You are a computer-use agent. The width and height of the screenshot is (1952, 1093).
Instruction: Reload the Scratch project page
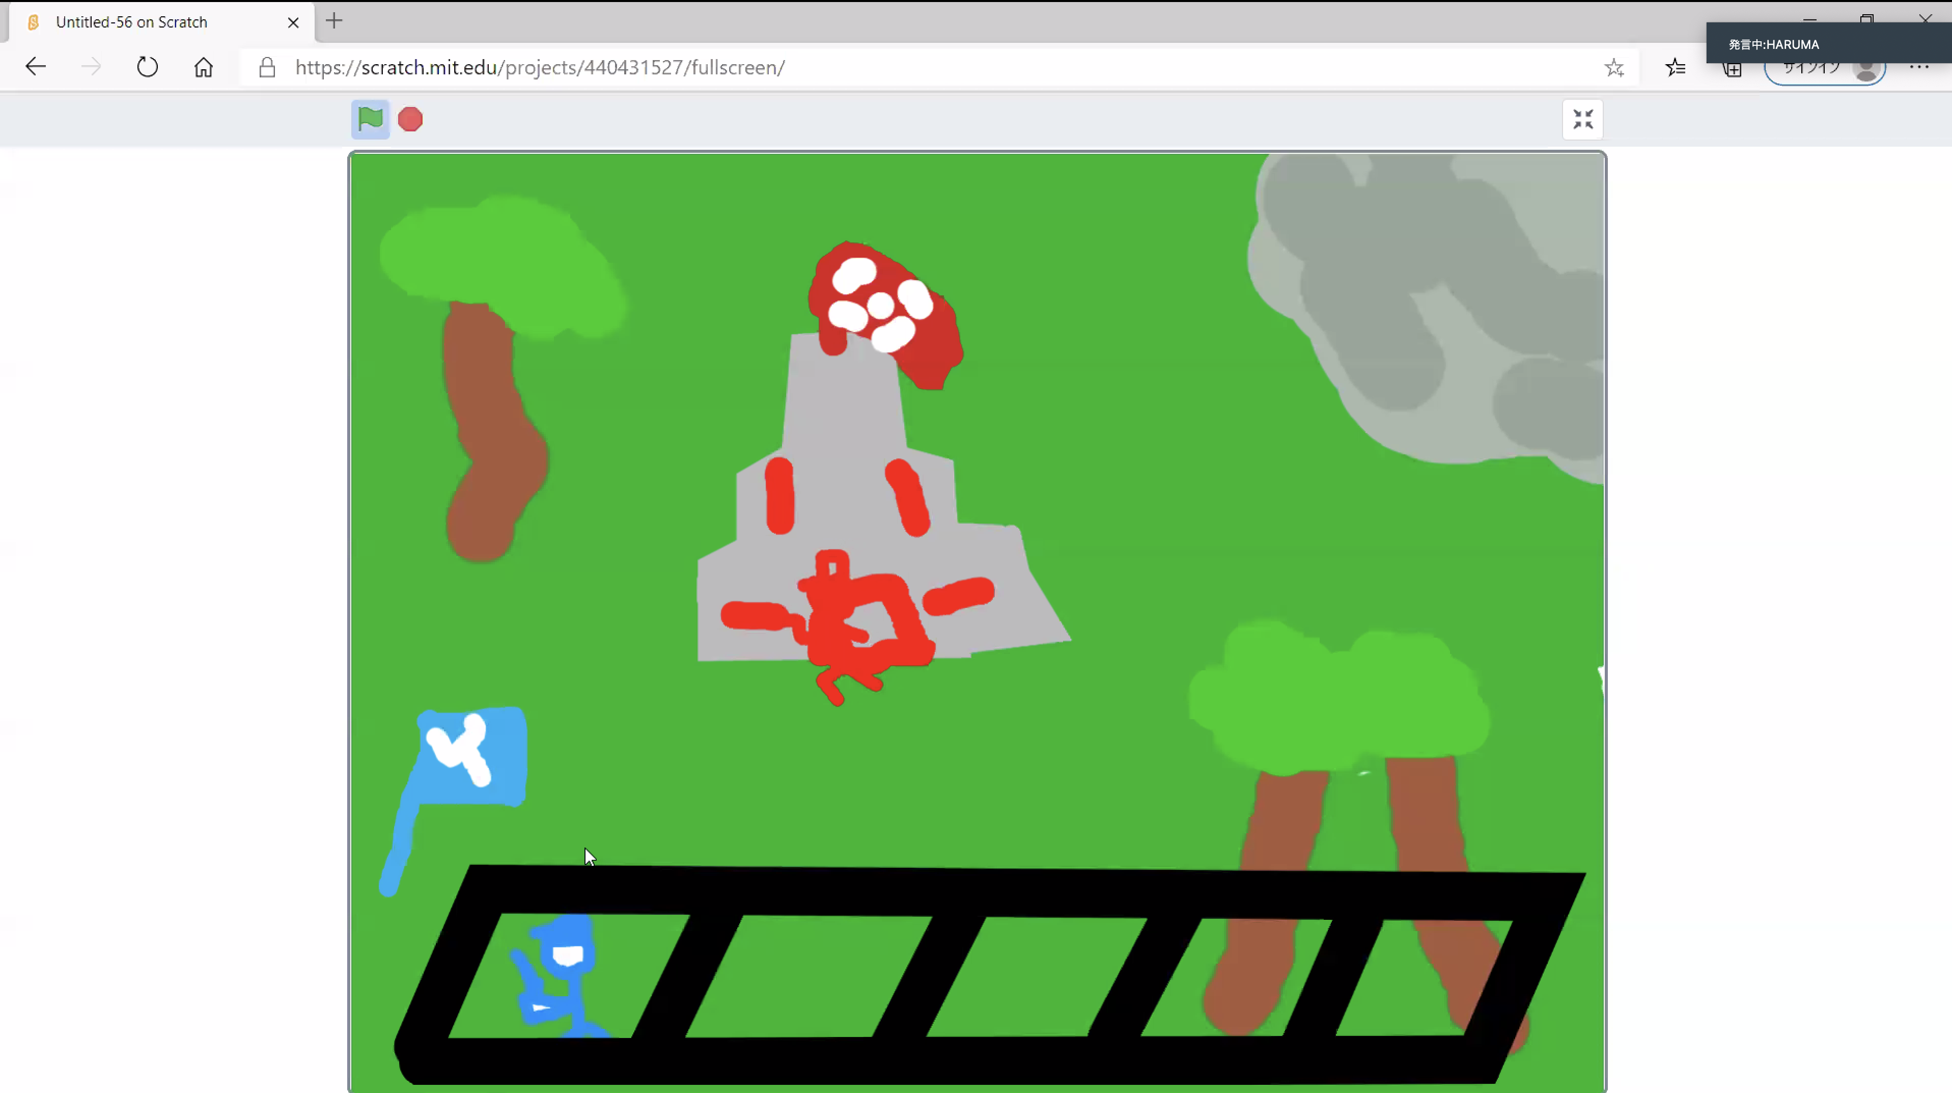click(x=147, y=67)
